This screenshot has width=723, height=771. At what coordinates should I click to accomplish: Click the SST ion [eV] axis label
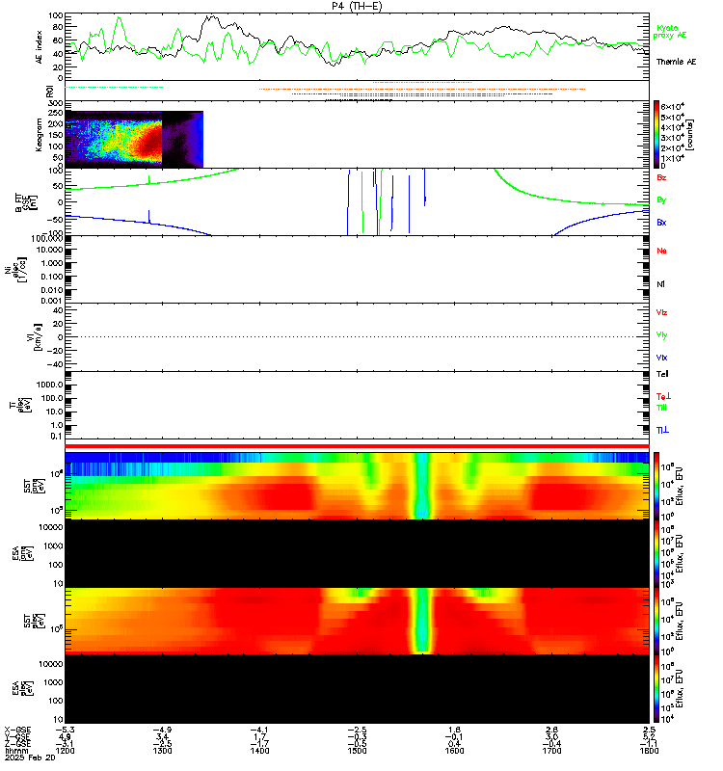33,486
